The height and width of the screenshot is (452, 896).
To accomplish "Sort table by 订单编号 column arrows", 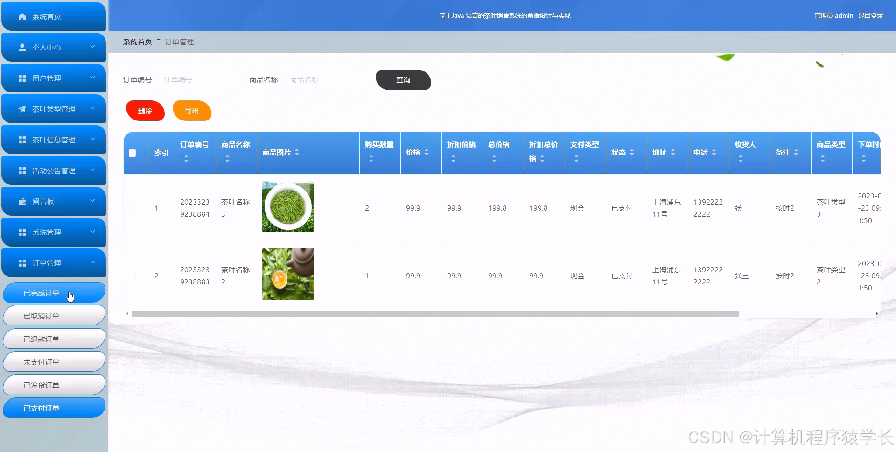I will click(x=186, y=159).
